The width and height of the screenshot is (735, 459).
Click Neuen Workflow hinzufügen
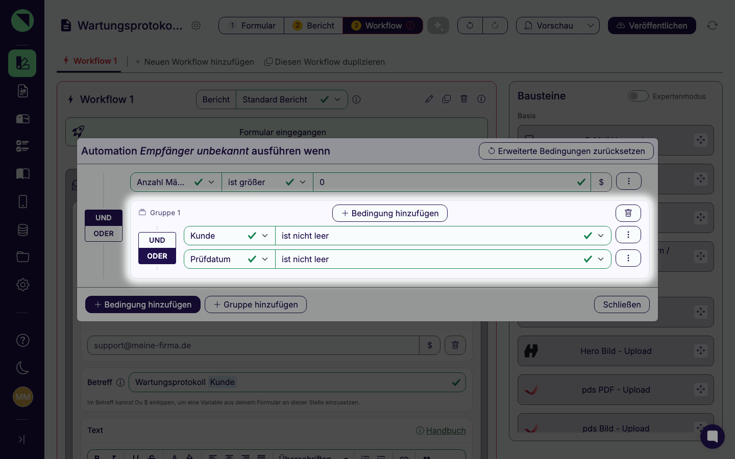point(194,62)
